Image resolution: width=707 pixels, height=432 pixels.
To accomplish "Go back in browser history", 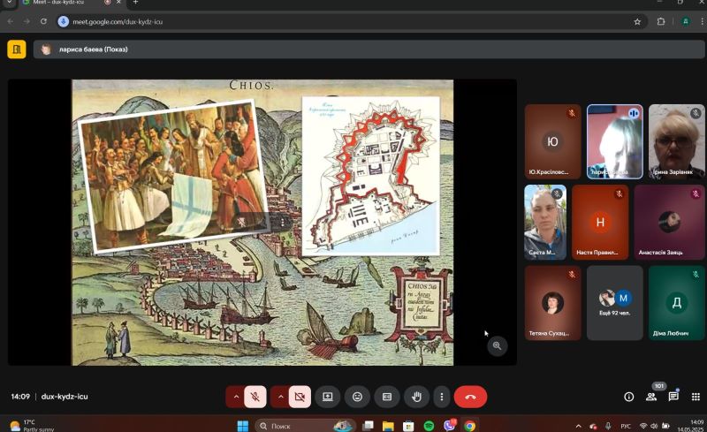I will pos(11,22).
